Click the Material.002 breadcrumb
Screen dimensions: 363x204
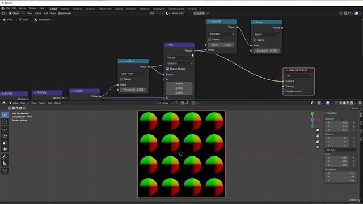point(43,20)
